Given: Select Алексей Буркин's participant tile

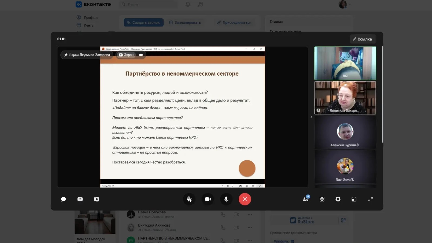Looking at the screenshot, I should pos(345,132).
